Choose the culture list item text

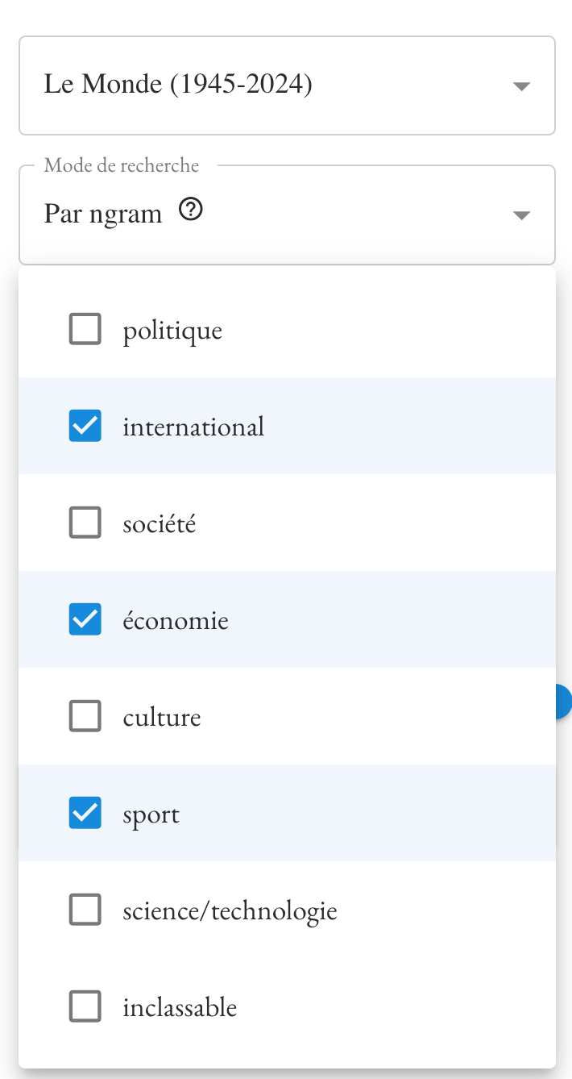(x=162, y=718)
